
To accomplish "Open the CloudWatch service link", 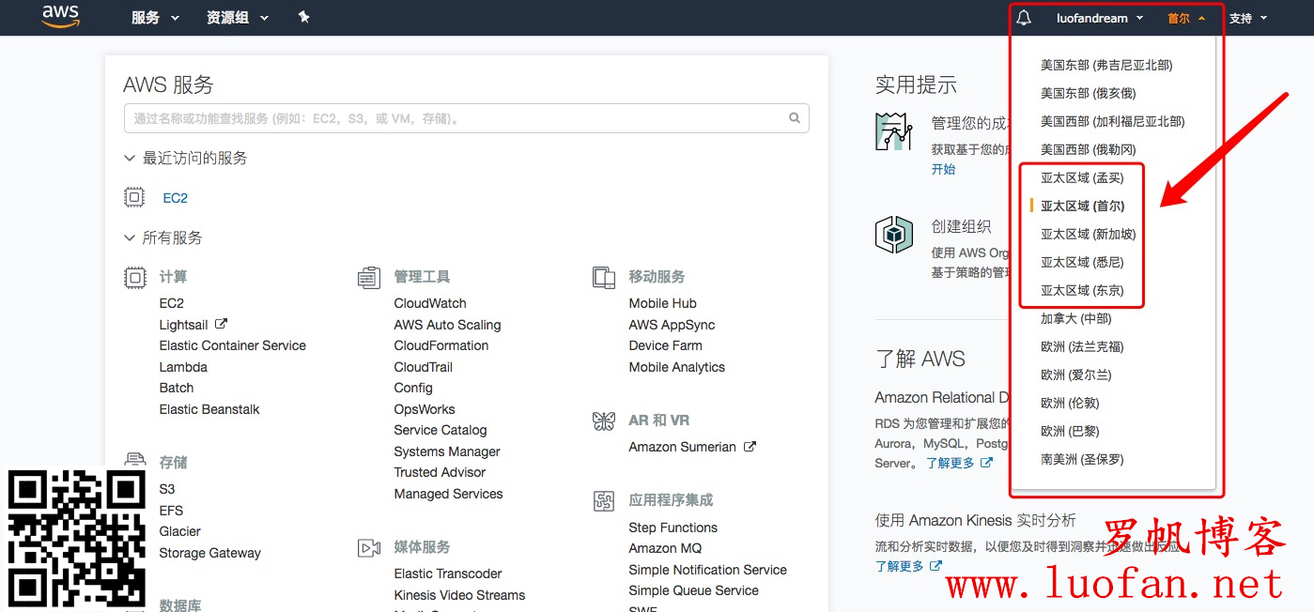I will coord(430,303).
